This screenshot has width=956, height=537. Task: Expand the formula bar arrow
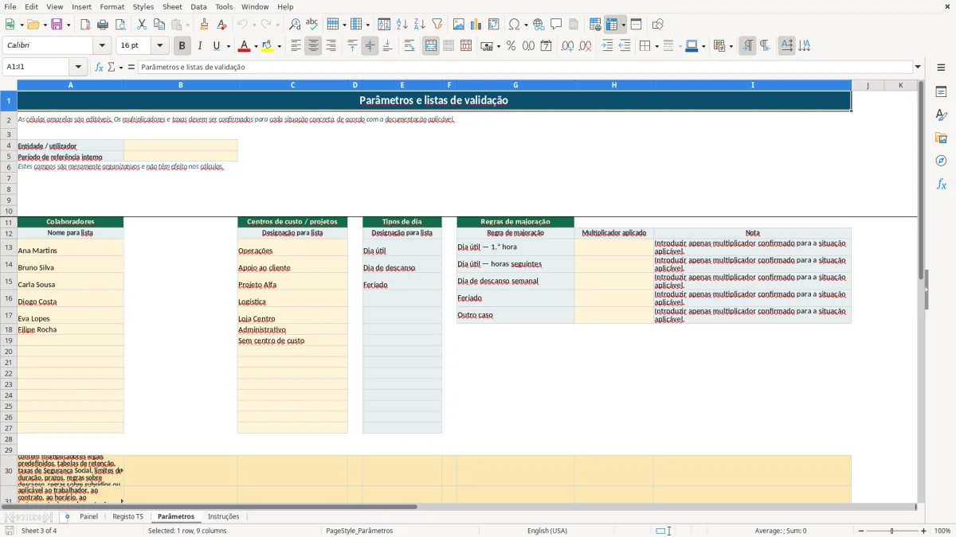[918, 67]
